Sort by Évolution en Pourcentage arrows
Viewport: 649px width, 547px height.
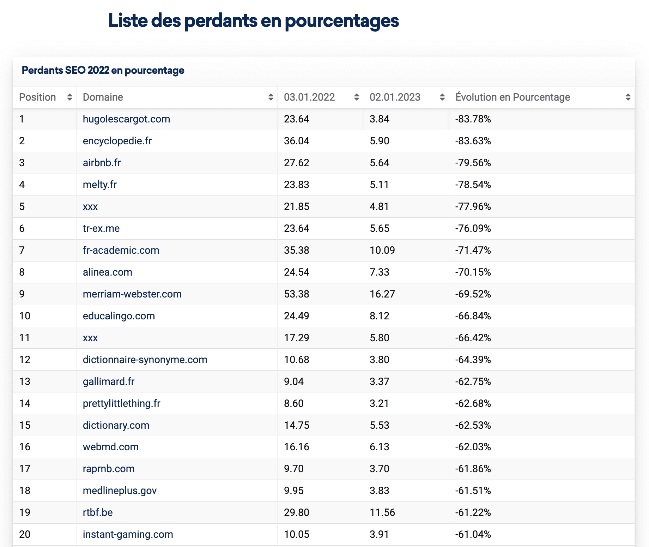628,97
